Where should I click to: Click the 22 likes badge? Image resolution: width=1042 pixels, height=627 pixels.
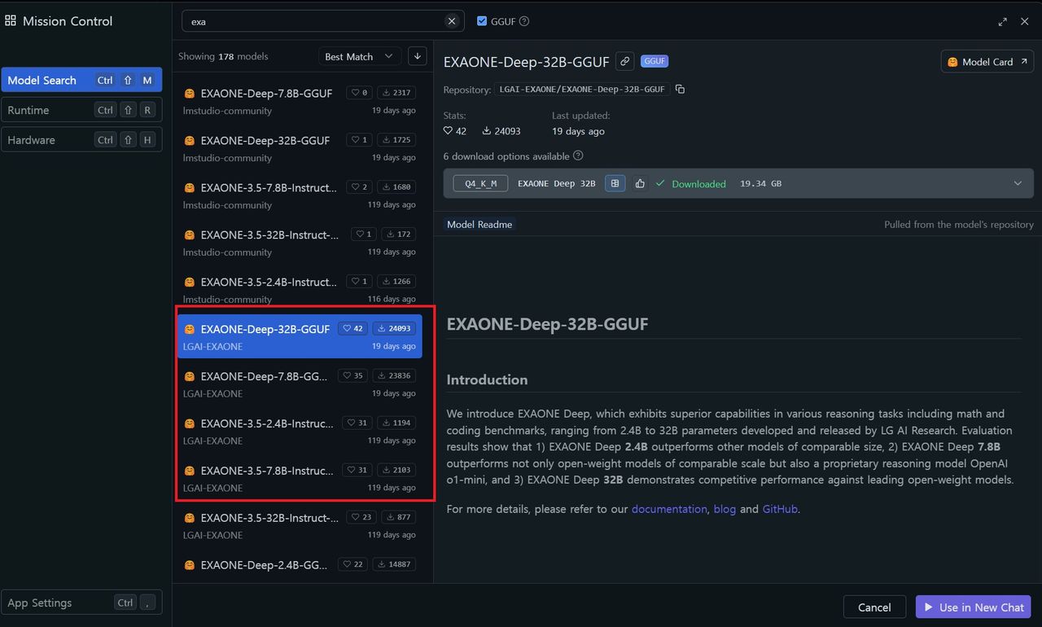(x=352, y=564)
